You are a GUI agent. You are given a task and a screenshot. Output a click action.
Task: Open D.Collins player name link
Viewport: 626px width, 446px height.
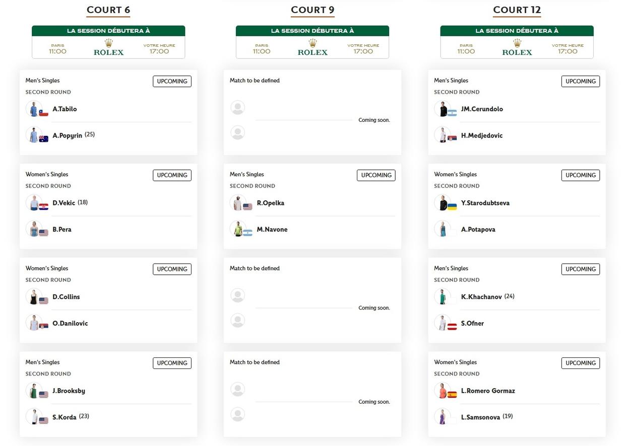[x=66, y=297]
